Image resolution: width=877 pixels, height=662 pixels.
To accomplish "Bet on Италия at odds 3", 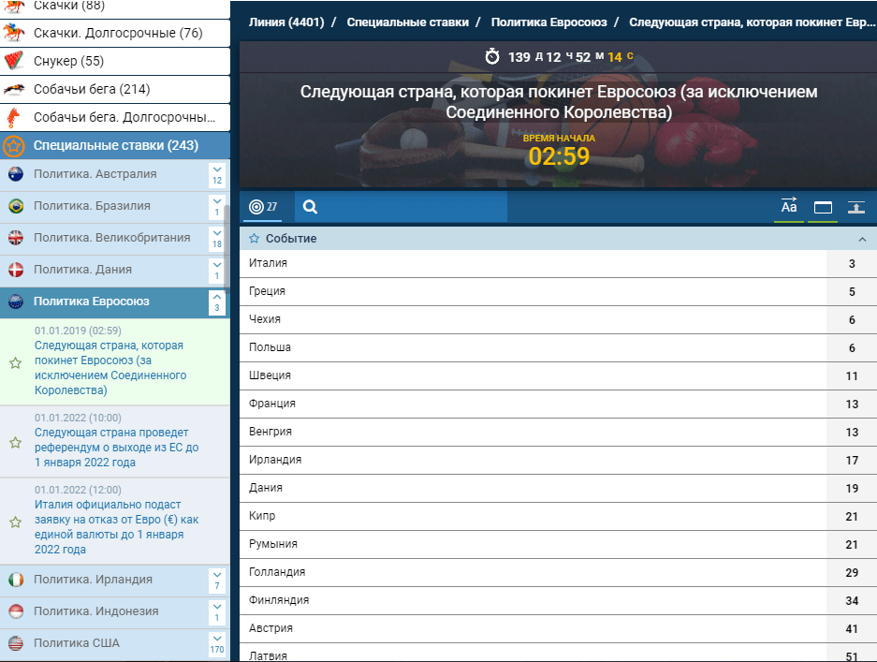I will 852,263.
